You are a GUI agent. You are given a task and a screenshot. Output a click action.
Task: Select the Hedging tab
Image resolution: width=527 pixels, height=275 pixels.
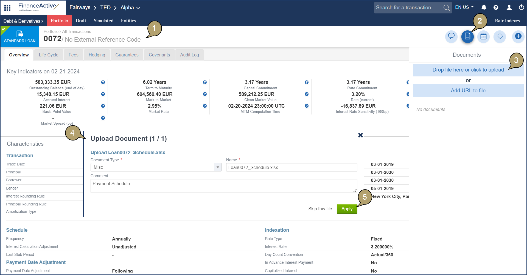(x=97, y=55)
